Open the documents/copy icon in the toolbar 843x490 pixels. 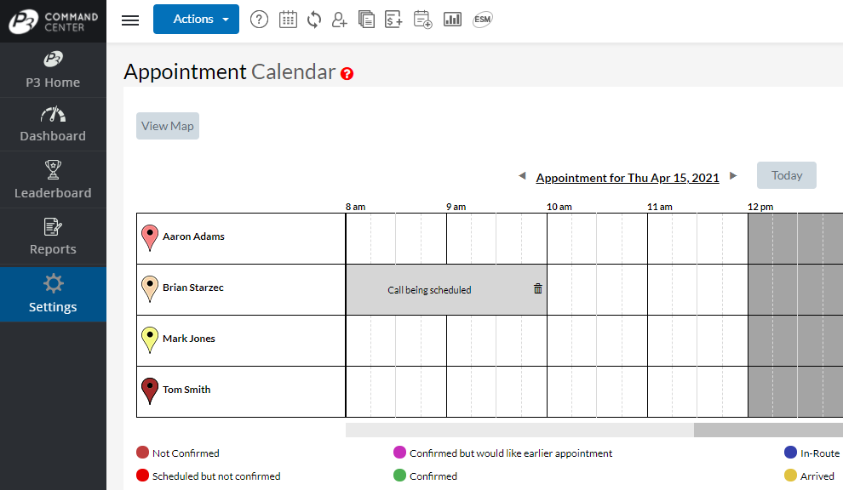tap(366, 19)
